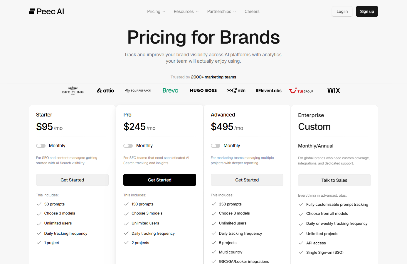The image size is (407, 264).
Task: Click the Brevo brand logo
Action: coord(171,91)
